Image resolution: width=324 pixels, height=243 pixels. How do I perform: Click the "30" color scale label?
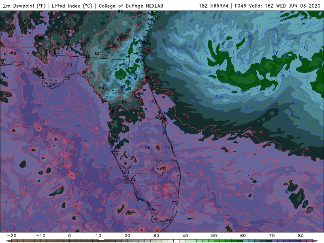click(x=156, y=236)
